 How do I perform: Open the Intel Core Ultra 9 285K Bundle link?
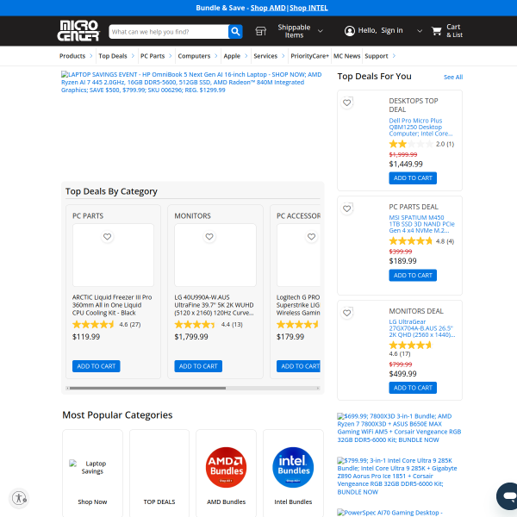pos(397,477)
